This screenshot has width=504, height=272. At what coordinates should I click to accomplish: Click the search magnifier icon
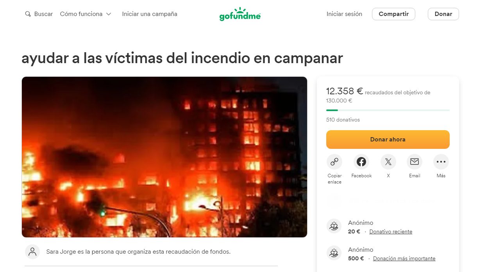28,14
